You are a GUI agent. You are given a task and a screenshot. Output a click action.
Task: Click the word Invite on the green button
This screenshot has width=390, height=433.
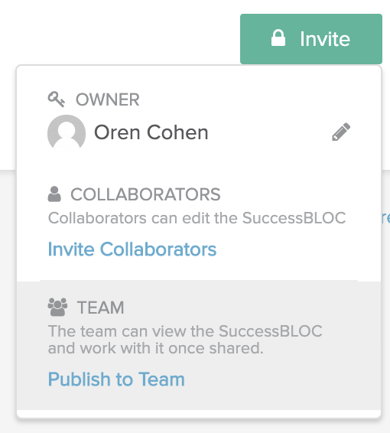point(325,39)
